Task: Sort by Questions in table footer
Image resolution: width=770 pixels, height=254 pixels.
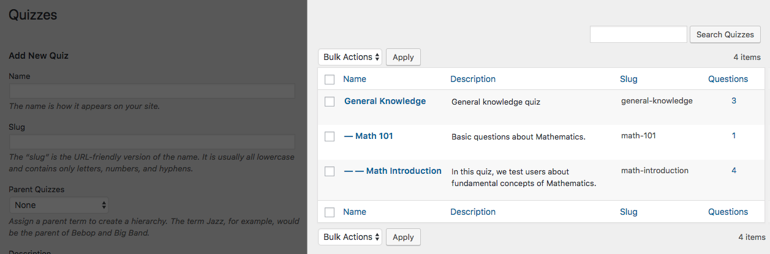Action: coord(728,212)
